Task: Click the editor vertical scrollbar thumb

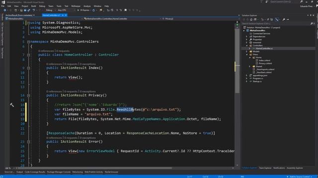Action: point(237,60)
